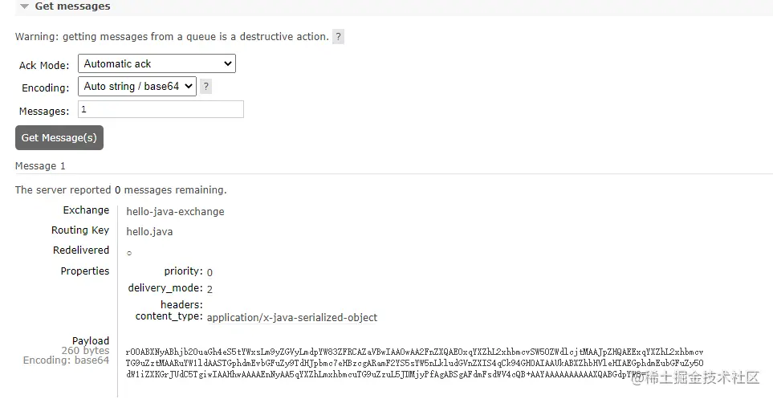Click 'Encoding: base64' payload label
The width and height of the screenshot is (773, 399).
coord(66,360)
